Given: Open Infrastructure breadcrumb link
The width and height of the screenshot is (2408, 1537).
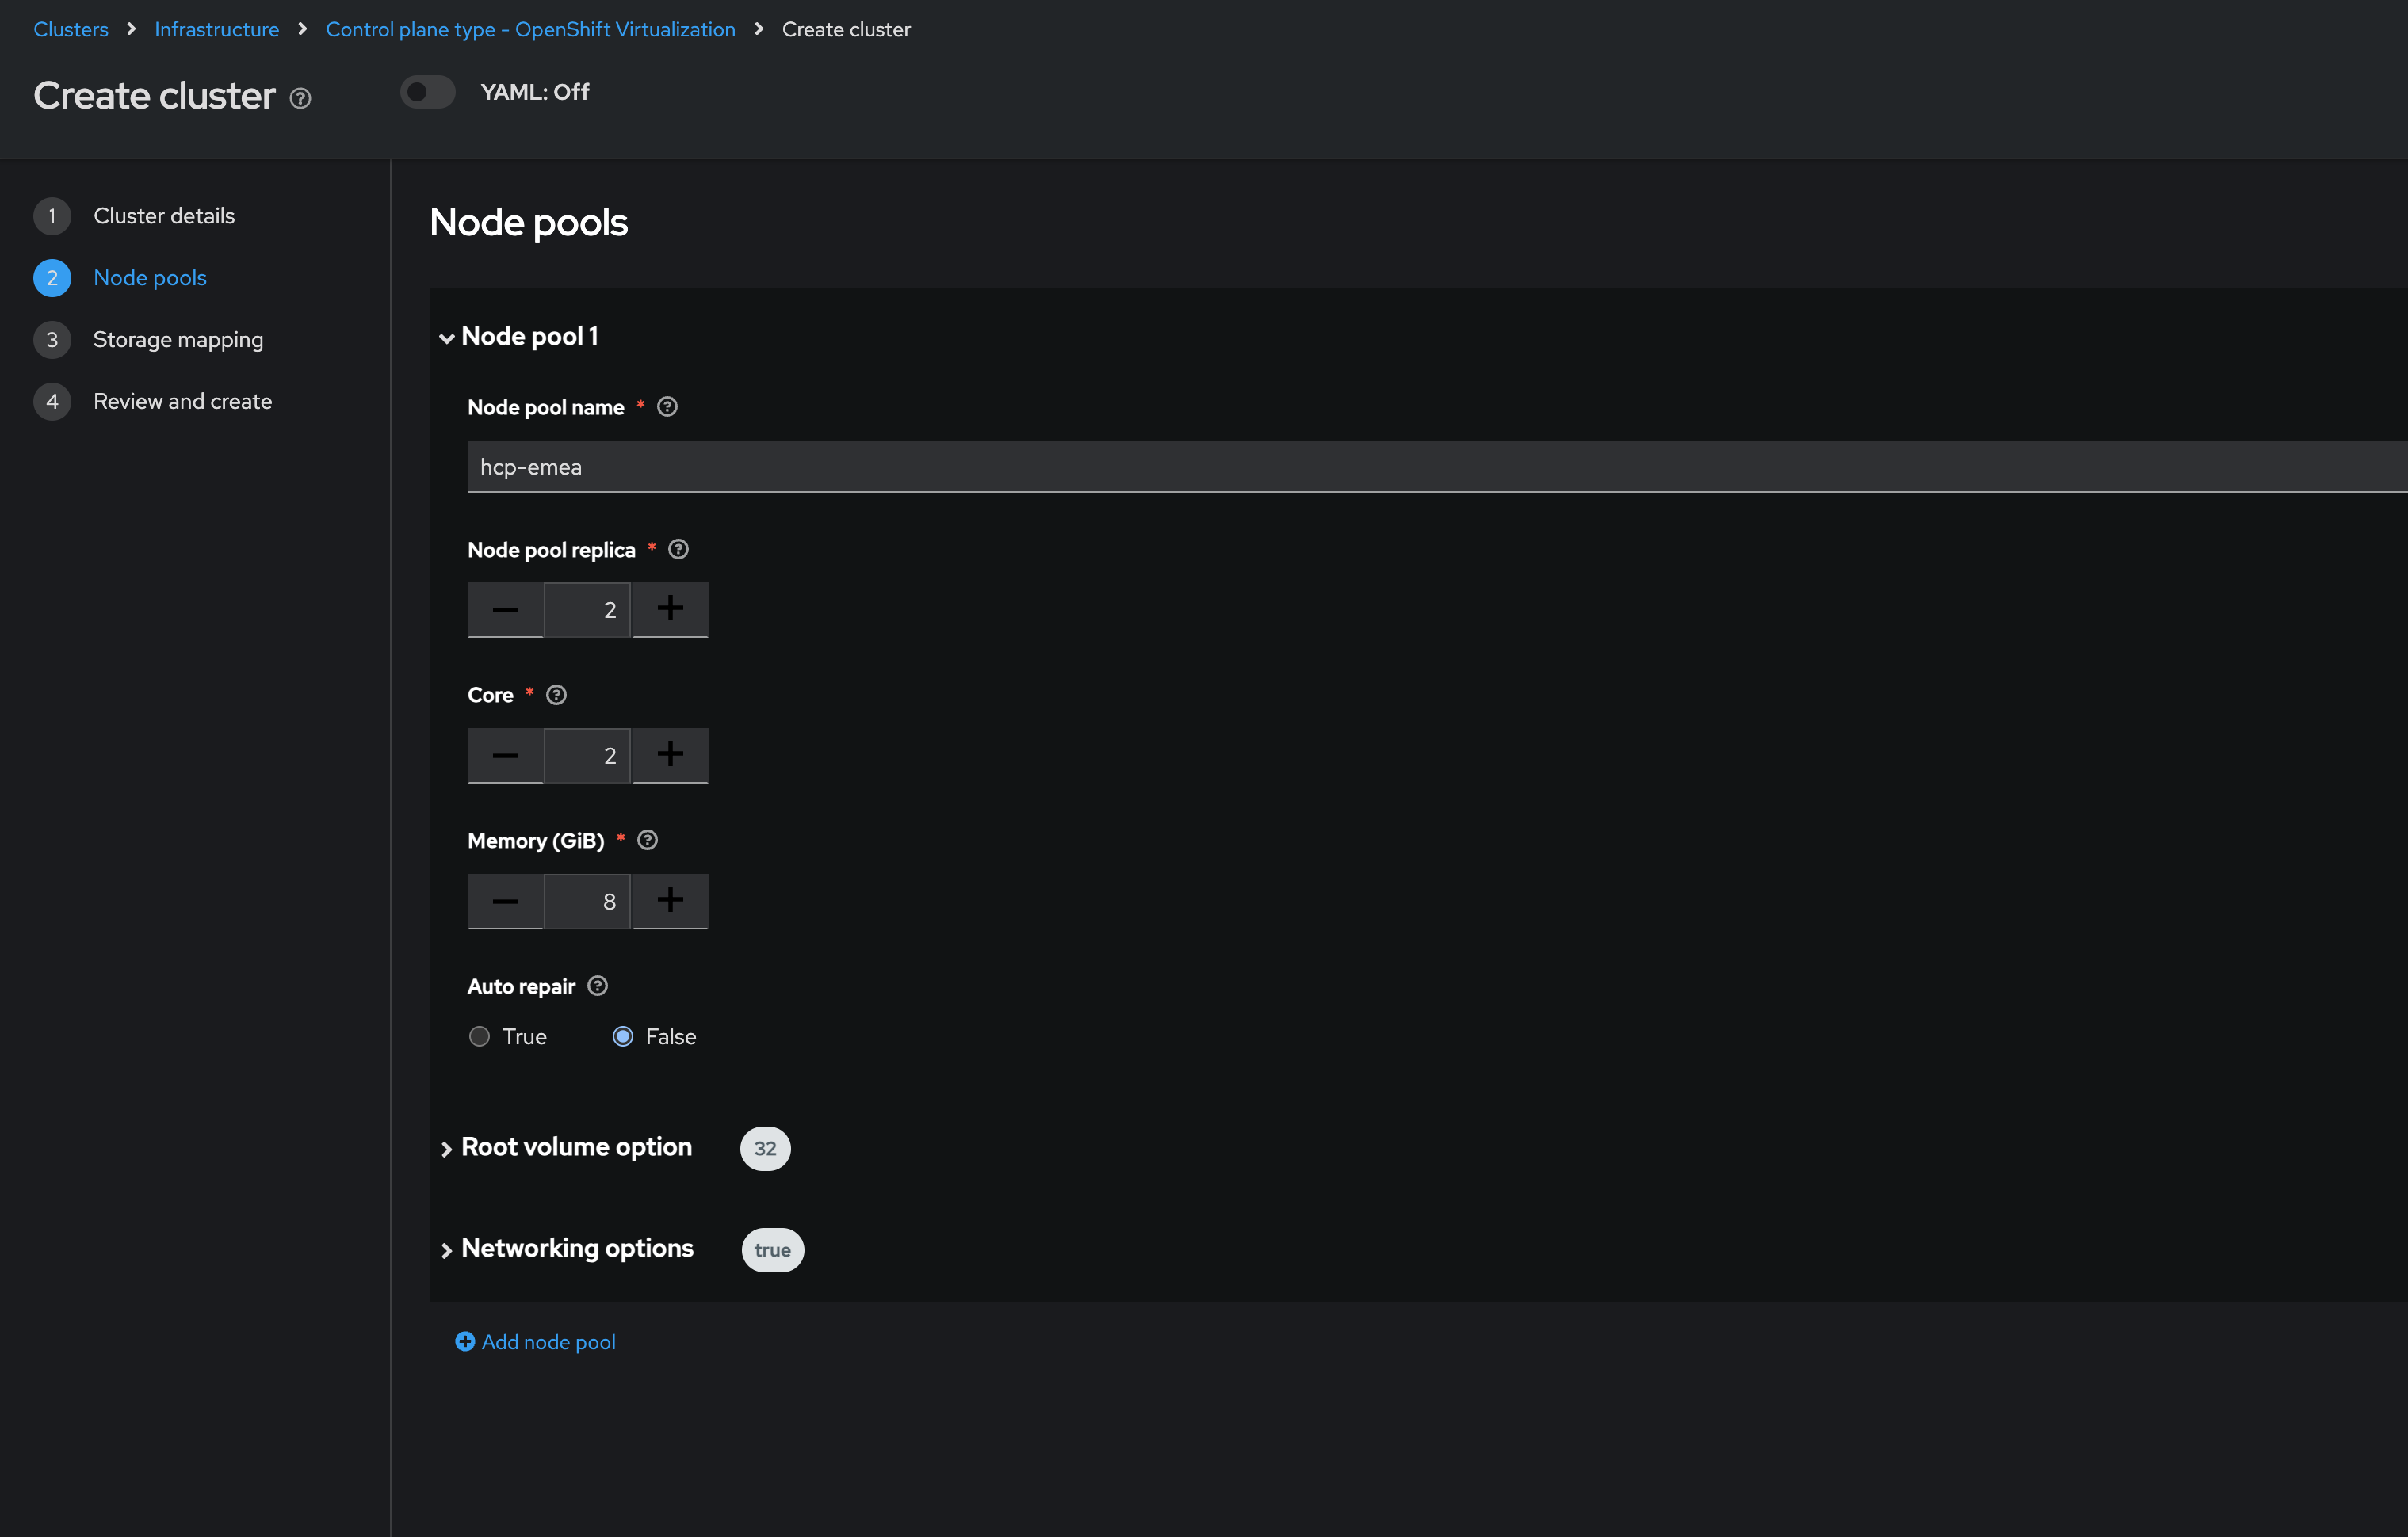Looking at the screenshot, I should 216,30.
